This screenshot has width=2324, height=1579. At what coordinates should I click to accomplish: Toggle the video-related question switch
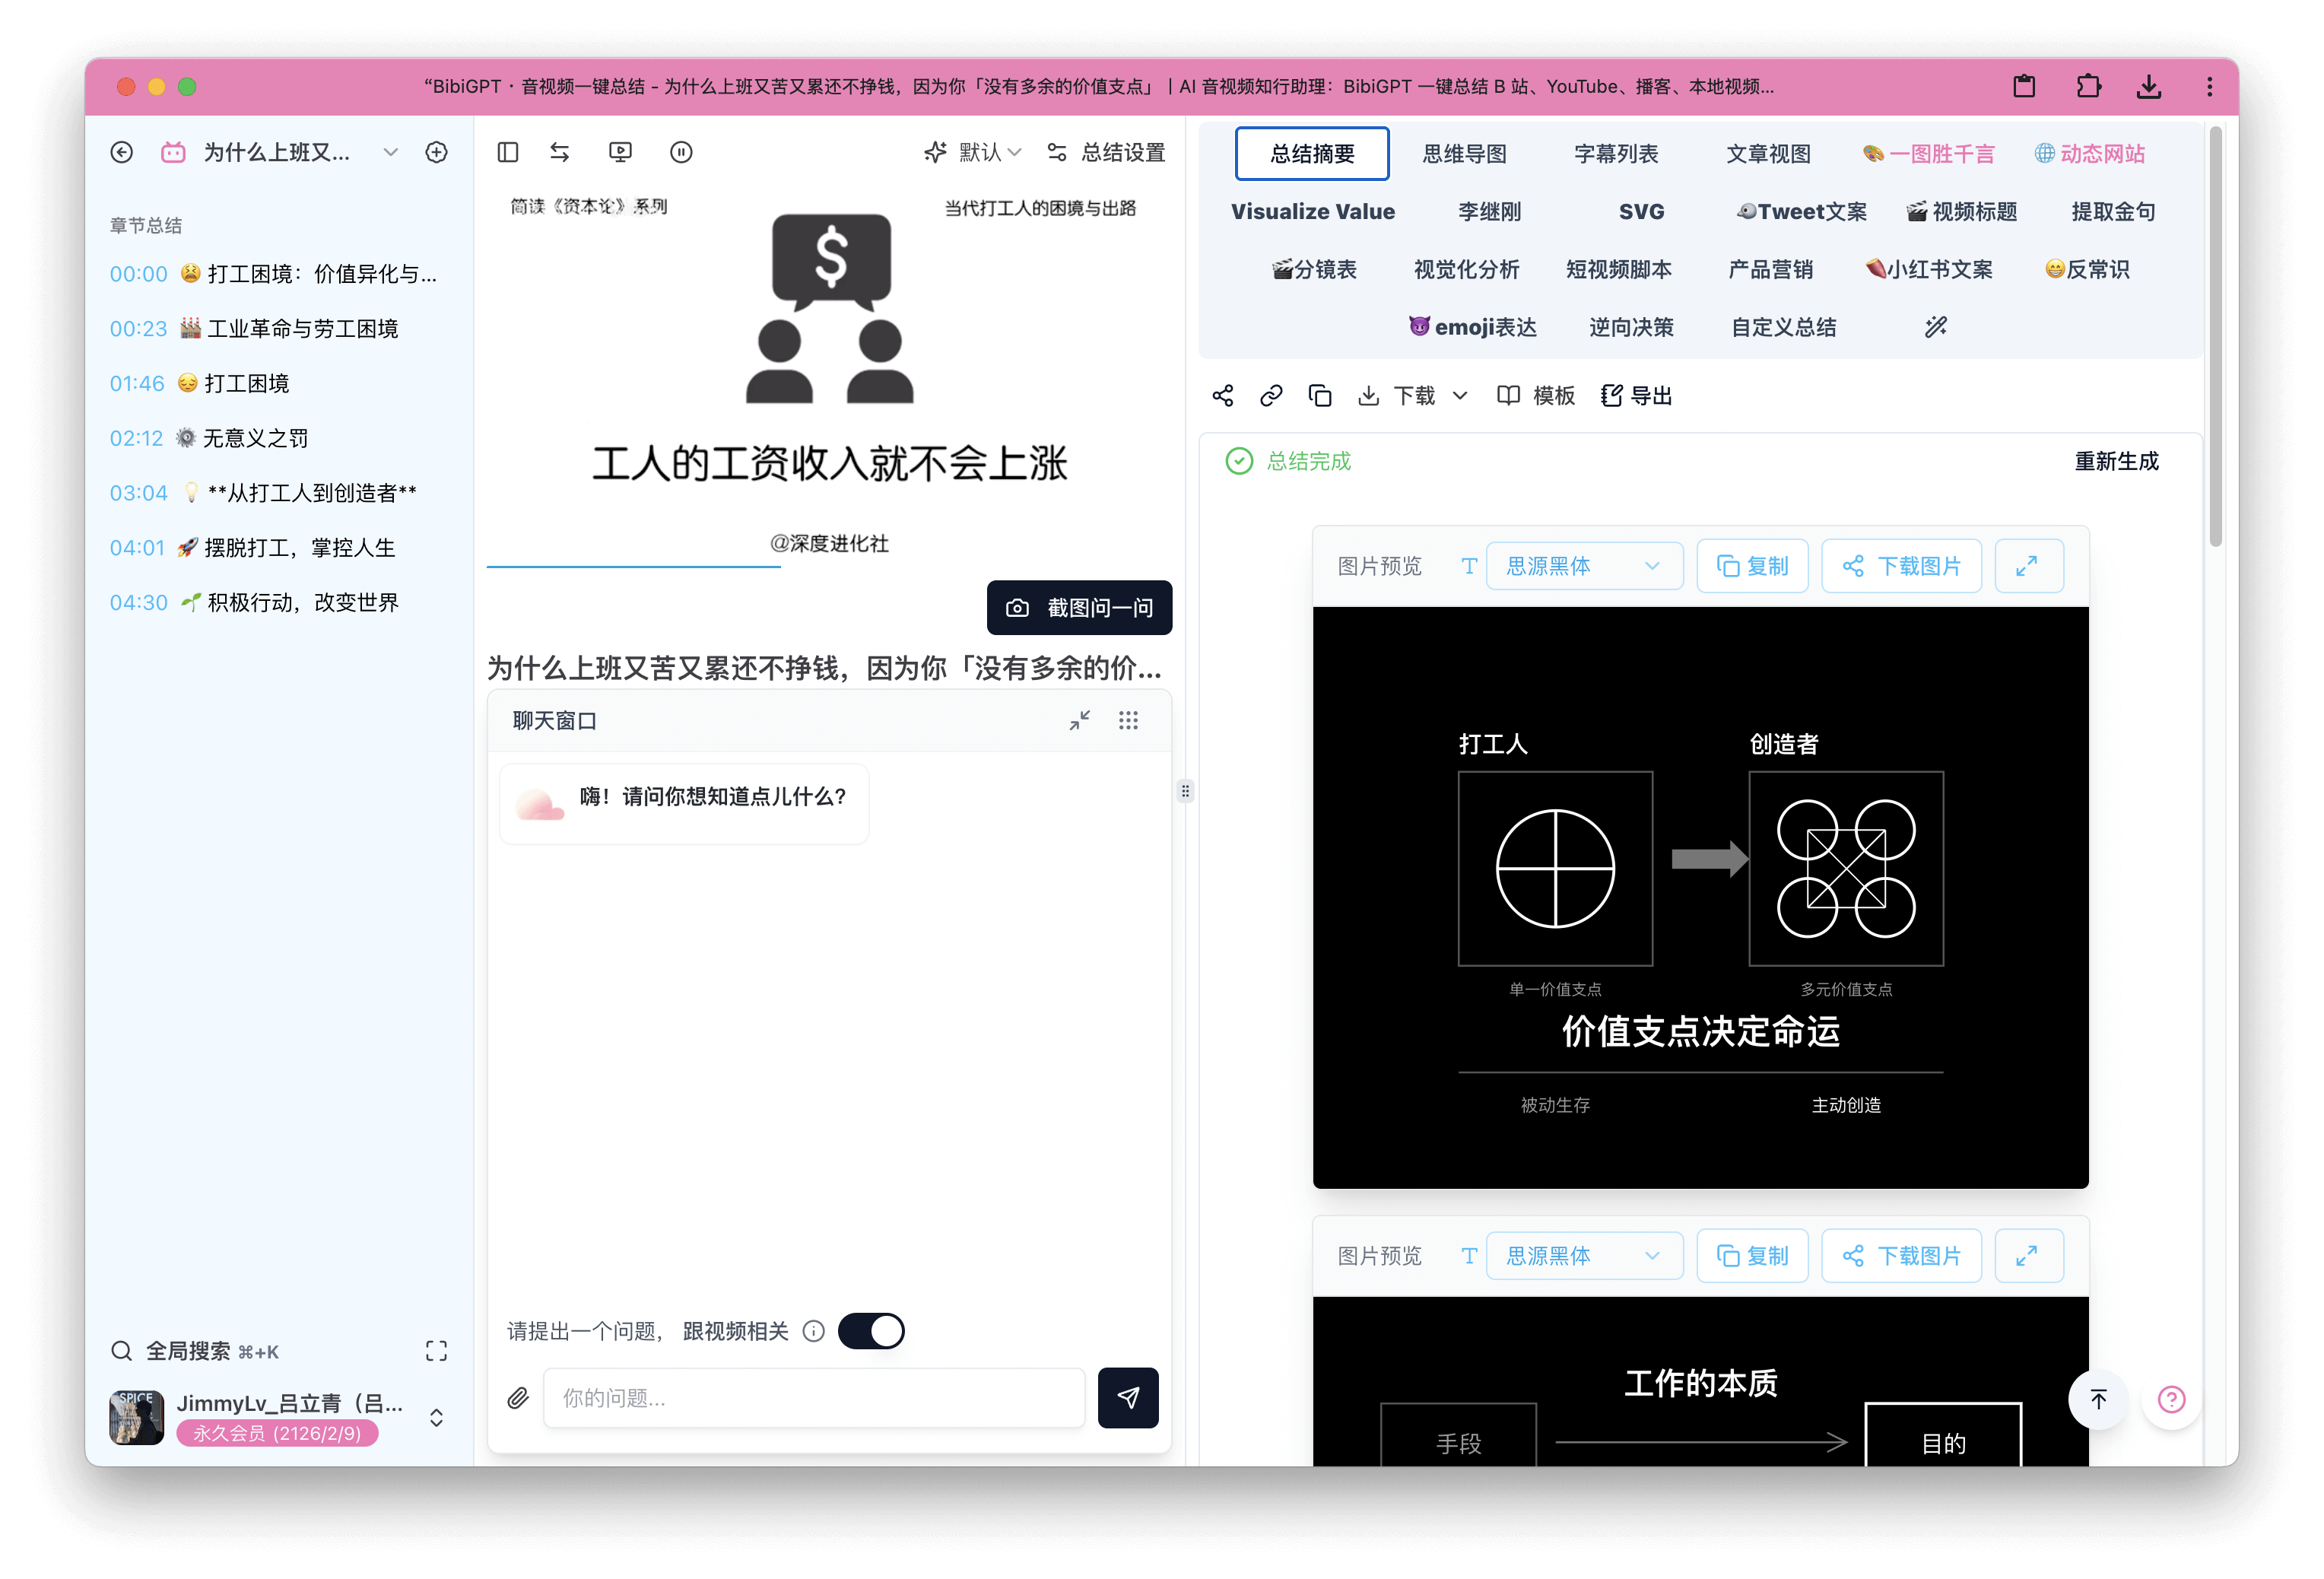pyautogui.click(x=871, y=1331)
